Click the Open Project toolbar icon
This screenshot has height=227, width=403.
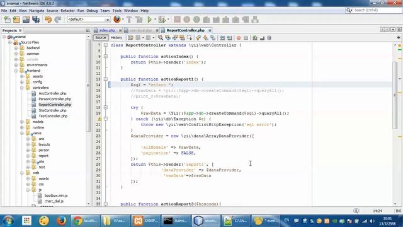[26, 20]
